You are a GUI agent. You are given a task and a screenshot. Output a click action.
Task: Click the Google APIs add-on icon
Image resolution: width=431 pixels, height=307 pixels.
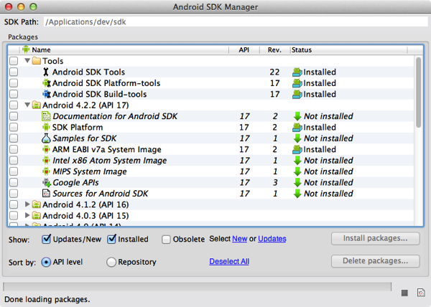tap(47, 182)
